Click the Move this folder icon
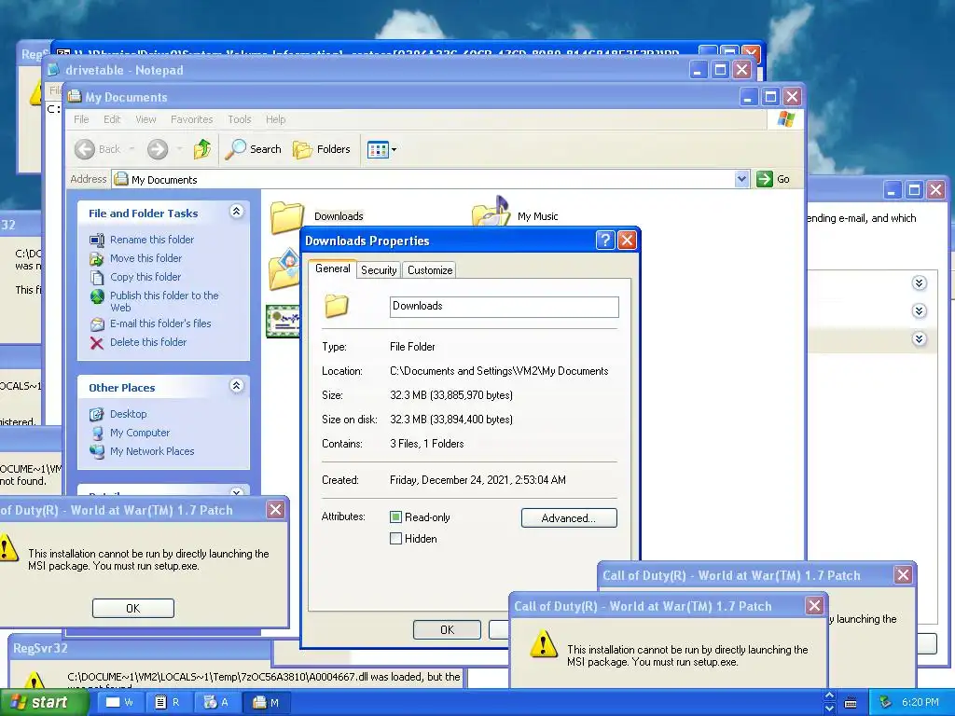This screenshot has height=716, width=955. pos(97,259)
